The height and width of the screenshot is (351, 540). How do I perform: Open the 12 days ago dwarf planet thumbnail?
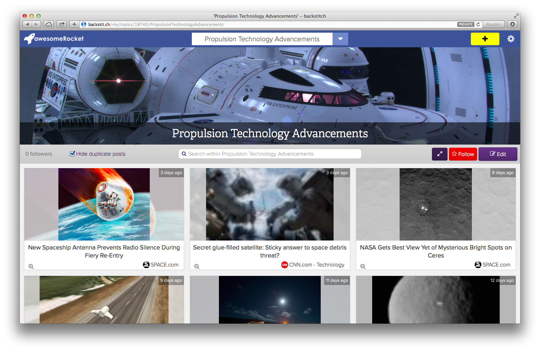(436, 300)
